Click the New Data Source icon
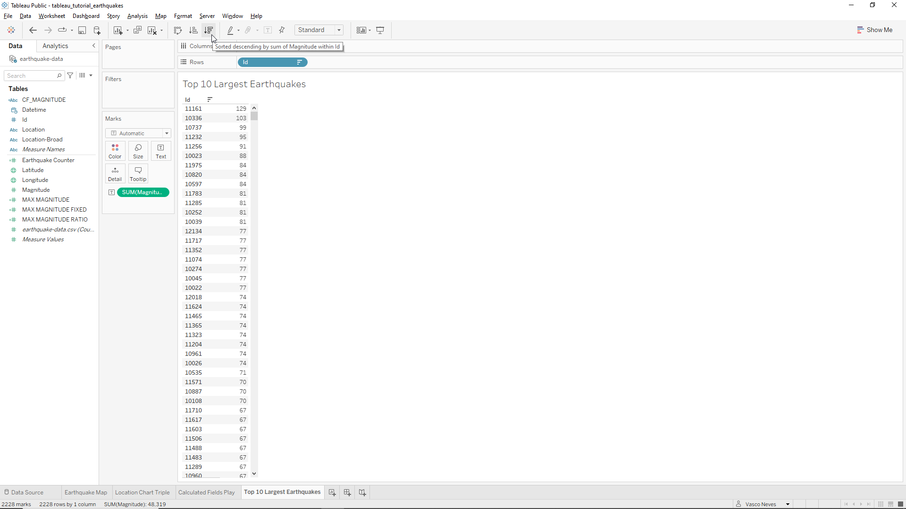 coord(97,30)
